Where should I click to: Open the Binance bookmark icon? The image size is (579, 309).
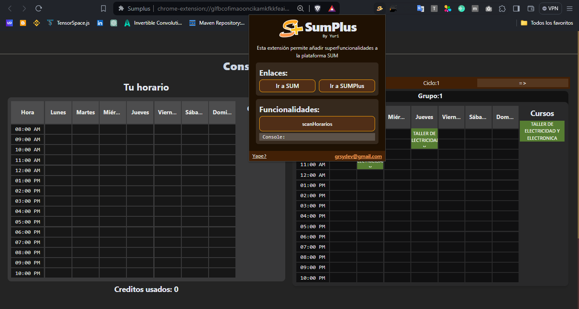point(37,23)
